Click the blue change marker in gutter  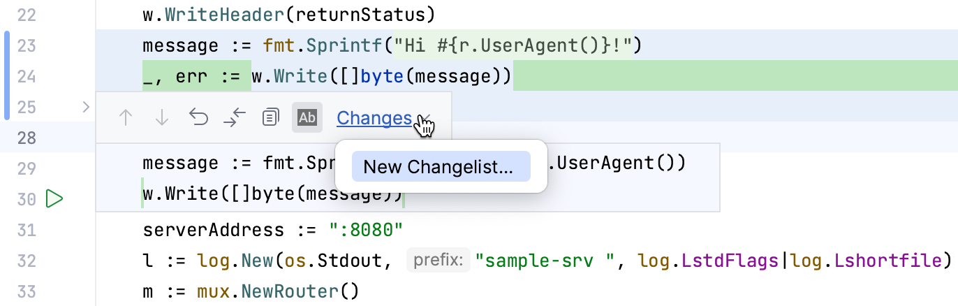point(7,75)
